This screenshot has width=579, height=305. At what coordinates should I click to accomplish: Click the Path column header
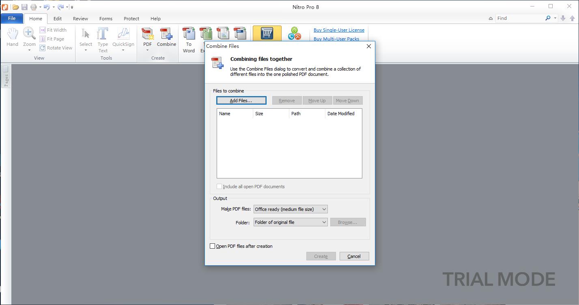click(307, 114)
